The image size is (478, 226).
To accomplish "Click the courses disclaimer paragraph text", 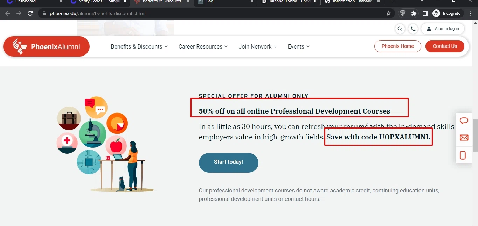I will tap(319, 195).
